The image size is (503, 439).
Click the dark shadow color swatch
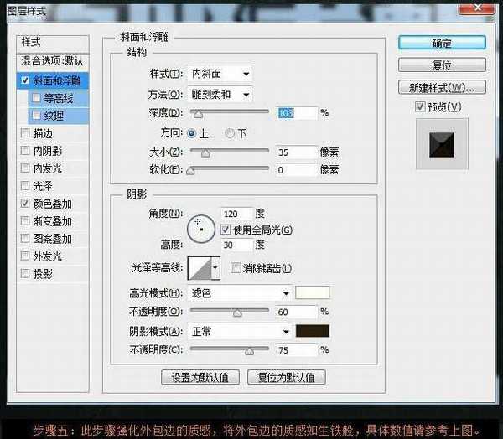point(312,331)
